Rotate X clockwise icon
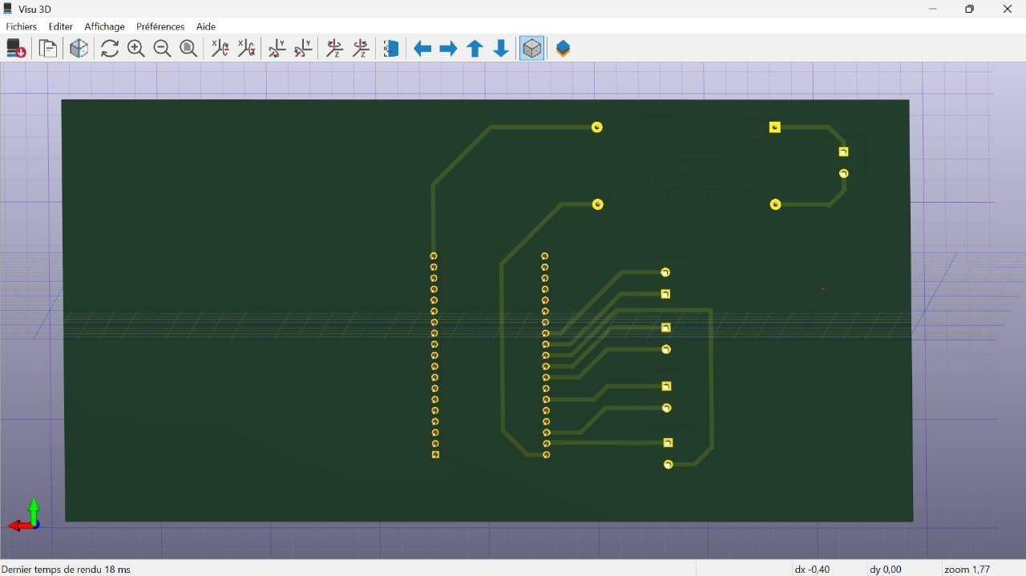 coord(220,49)
